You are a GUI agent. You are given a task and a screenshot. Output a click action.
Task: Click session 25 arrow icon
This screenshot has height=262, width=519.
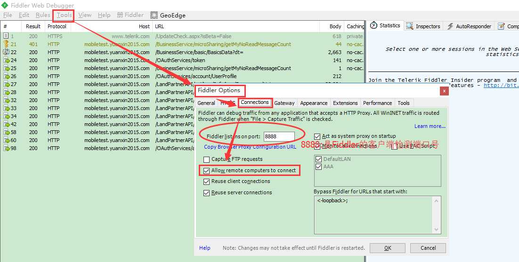point(6,68)
